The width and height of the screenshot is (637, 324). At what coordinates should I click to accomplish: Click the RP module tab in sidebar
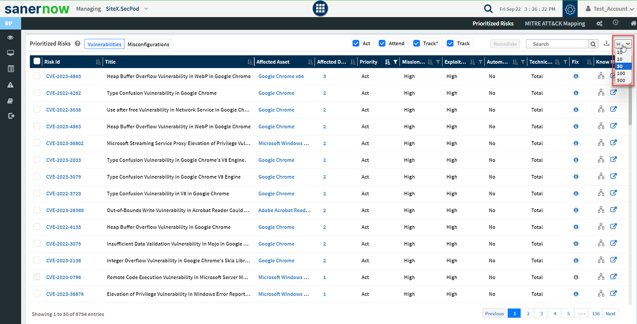10,23
